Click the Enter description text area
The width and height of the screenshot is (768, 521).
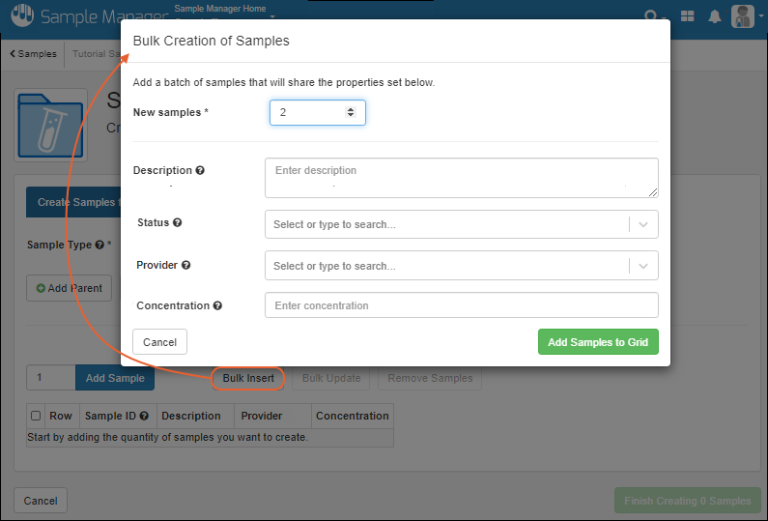[461, 178]
